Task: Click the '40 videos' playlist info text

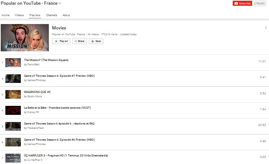Action: tap(93, 34)
